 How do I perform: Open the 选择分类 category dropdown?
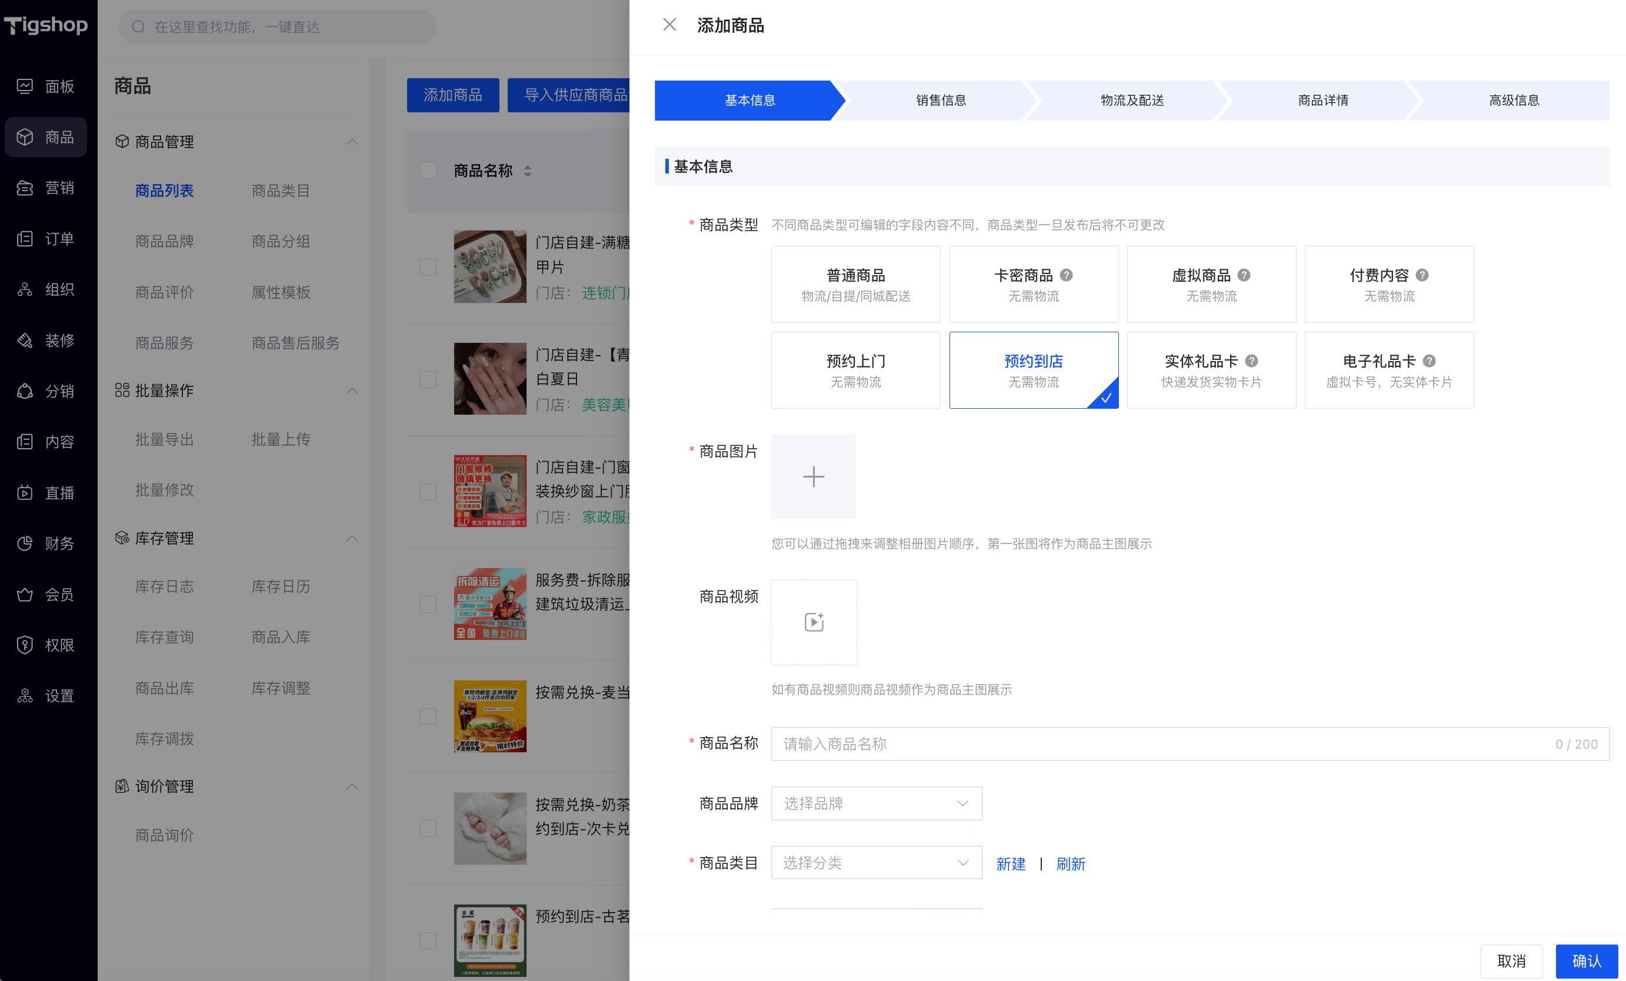pyautogui.click(x=877, y=862)
